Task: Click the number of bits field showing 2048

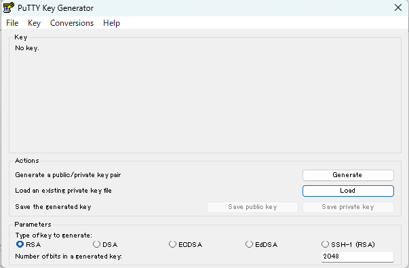Action: pos(357,256)
